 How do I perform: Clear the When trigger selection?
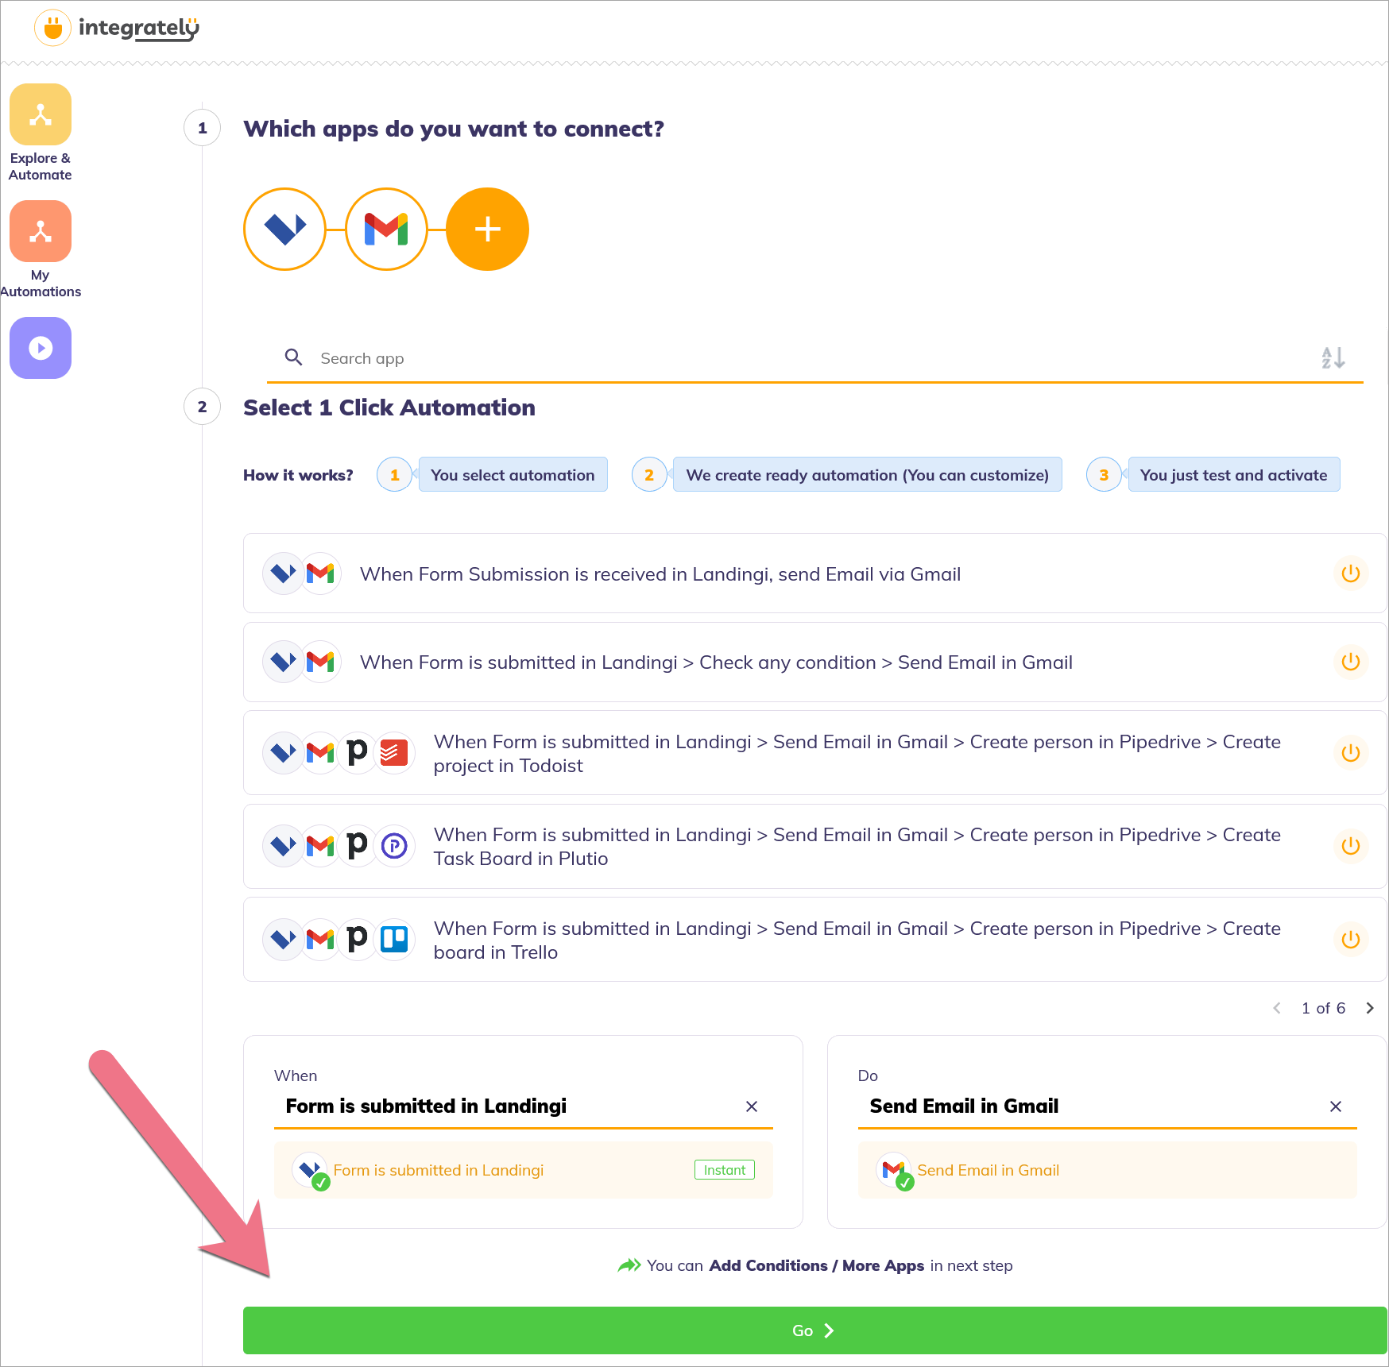[752, 1106]
